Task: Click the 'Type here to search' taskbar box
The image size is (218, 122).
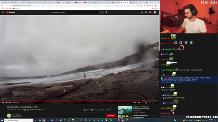Action: [19, 120]
